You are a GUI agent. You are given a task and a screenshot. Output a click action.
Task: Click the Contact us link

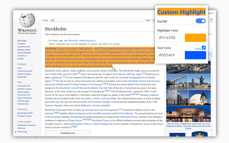click(22, 56)
